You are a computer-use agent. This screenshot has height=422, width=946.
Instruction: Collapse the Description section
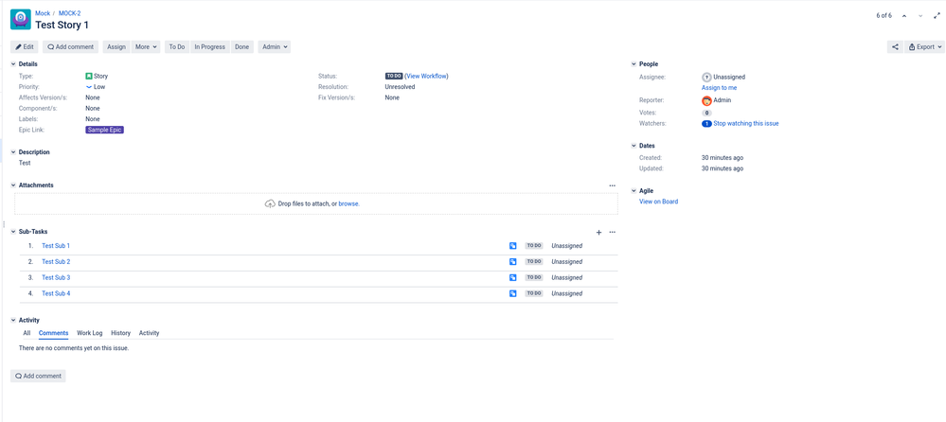(x=13, y=152)
